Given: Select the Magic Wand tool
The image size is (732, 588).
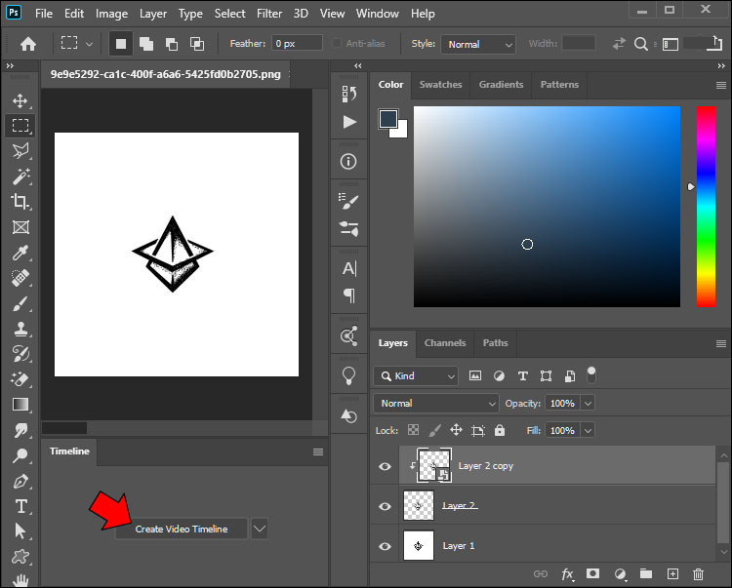Looking at the screenshot, I should [x=20, y=176].
